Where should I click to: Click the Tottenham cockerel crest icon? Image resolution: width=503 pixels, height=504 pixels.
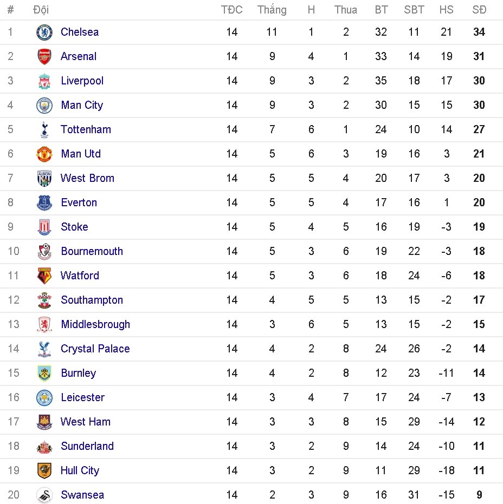[x=44, y=130]
